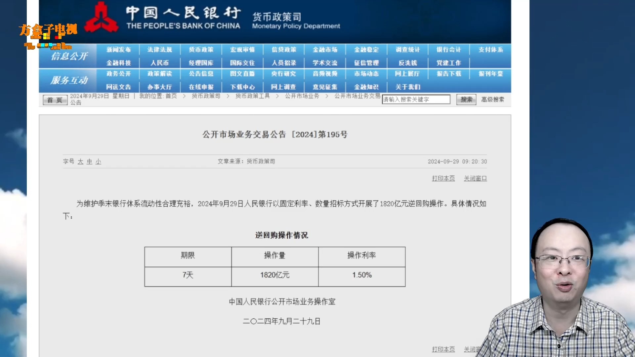Click breadcrumb link 货币政策工具
This screenshot has height=357, width=635.
253,96
